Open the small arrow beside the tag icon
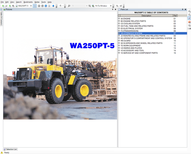 pyautogui.click(x=63, y=6)
